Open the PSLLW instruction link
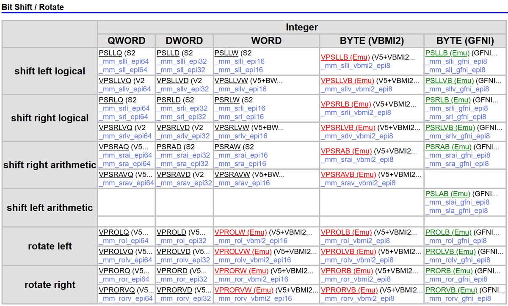 click(226, 53)
